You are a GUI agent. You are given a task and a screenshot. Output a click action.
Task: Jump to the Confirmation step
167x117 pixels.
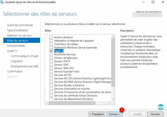15,71
